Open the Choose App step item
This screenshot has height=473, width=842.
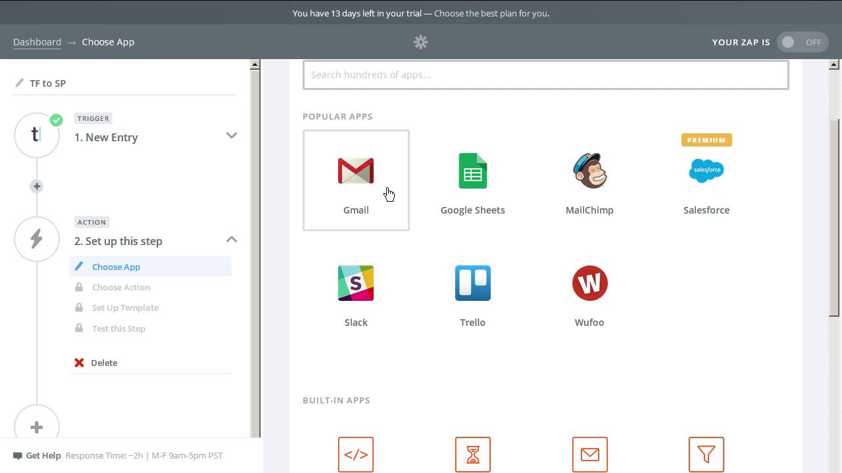[150, 267]
